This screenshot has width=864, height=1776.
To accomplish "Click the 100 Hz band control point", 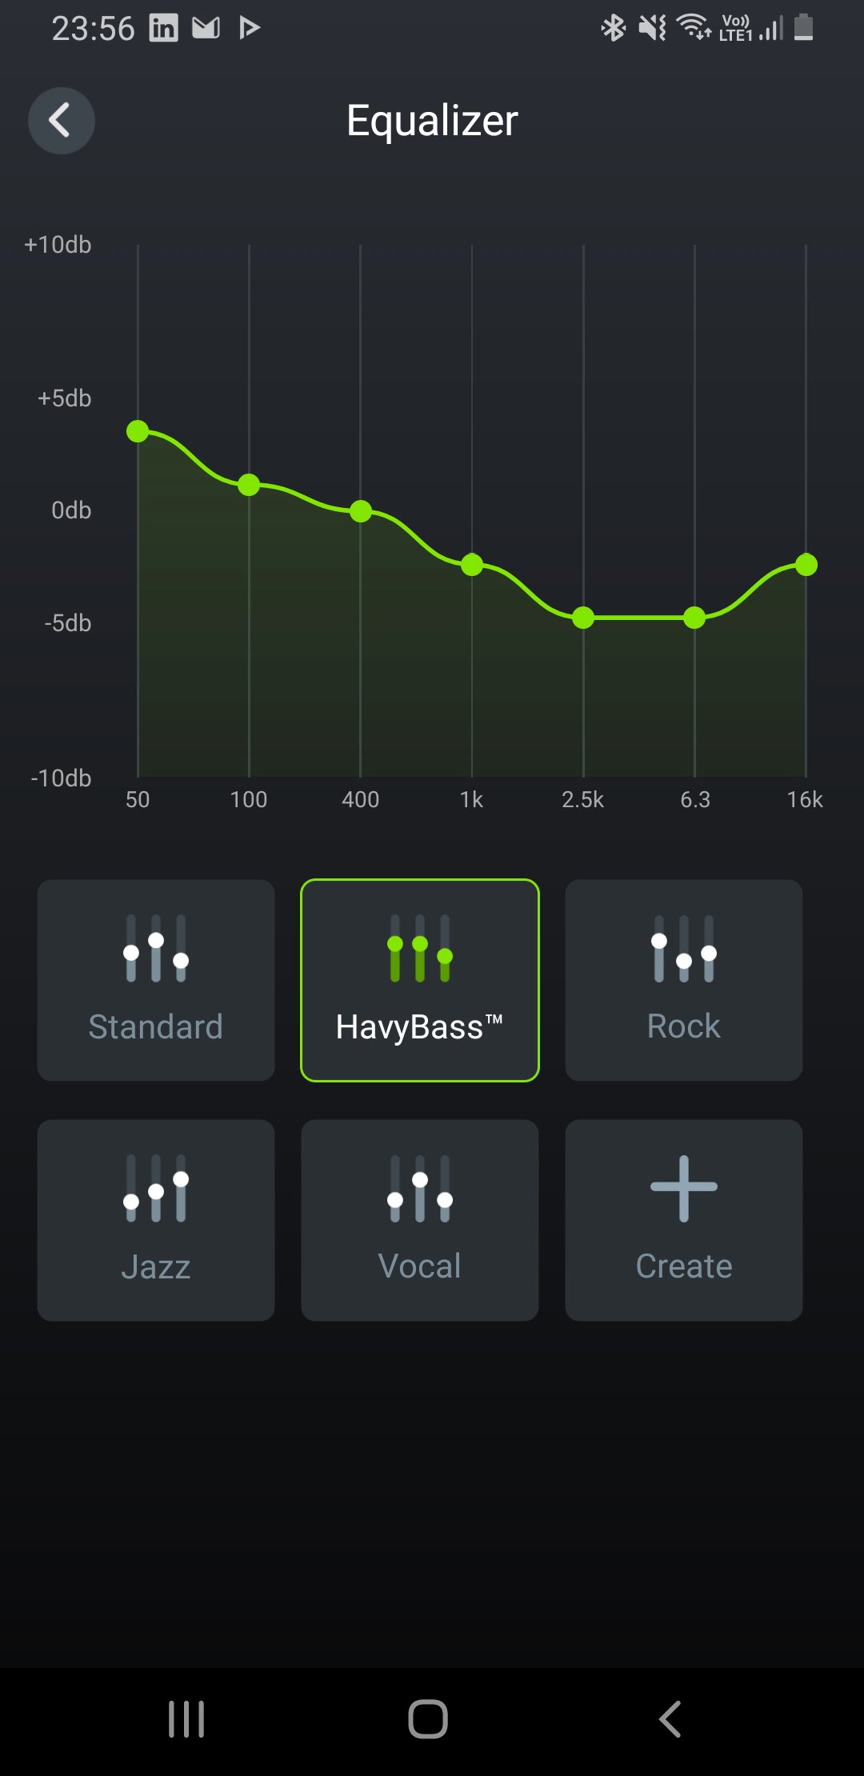I will (249, 485).
